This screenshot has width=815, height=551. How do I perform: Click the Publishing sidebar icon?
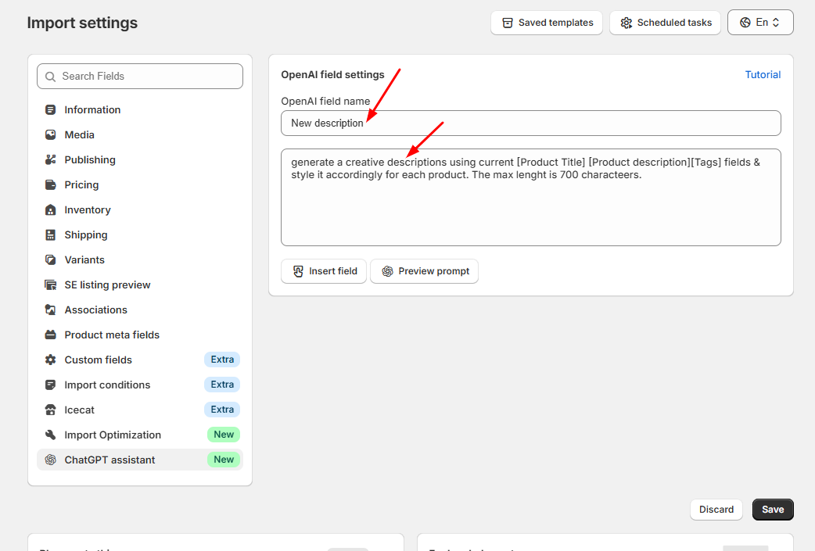(x=50, y=159)
